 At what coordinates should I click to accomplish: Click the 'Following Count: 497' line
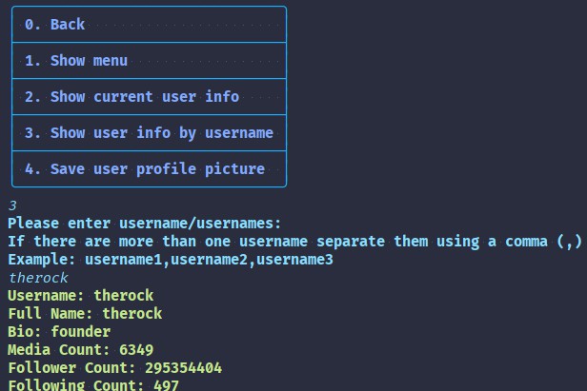(93, 384)
